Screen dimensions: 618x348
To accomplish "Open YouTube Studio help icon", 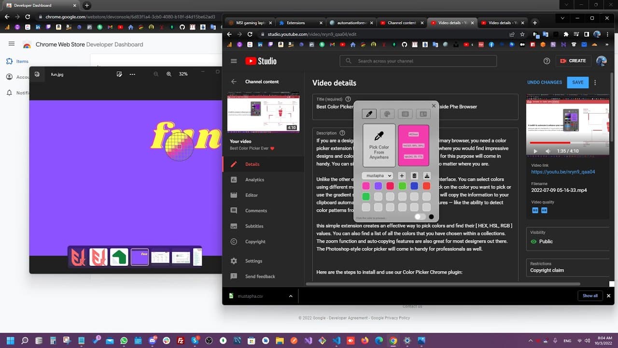I will click(x=547, y=61).
